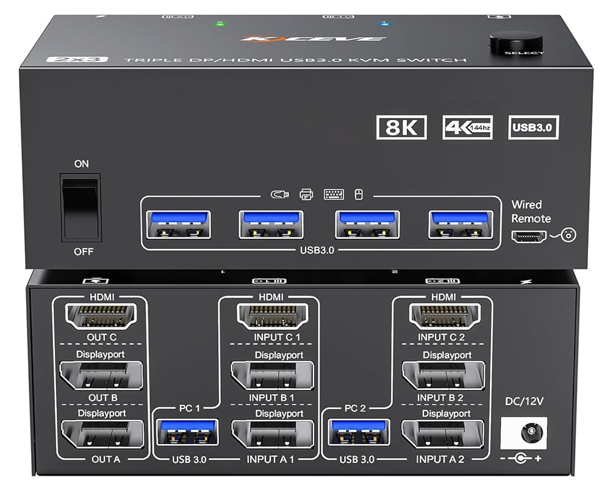Click the Wired Remote micro port
The height and width of the screenshot is (488, 610).
point(529,237)
